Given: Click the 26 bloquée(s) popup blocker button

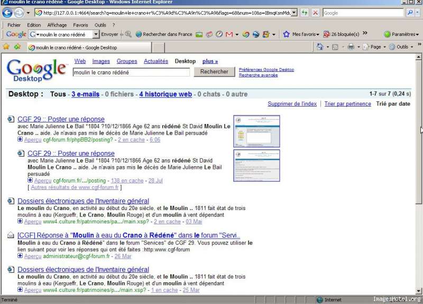Looking at the screenshot, I should click(341, 34).
